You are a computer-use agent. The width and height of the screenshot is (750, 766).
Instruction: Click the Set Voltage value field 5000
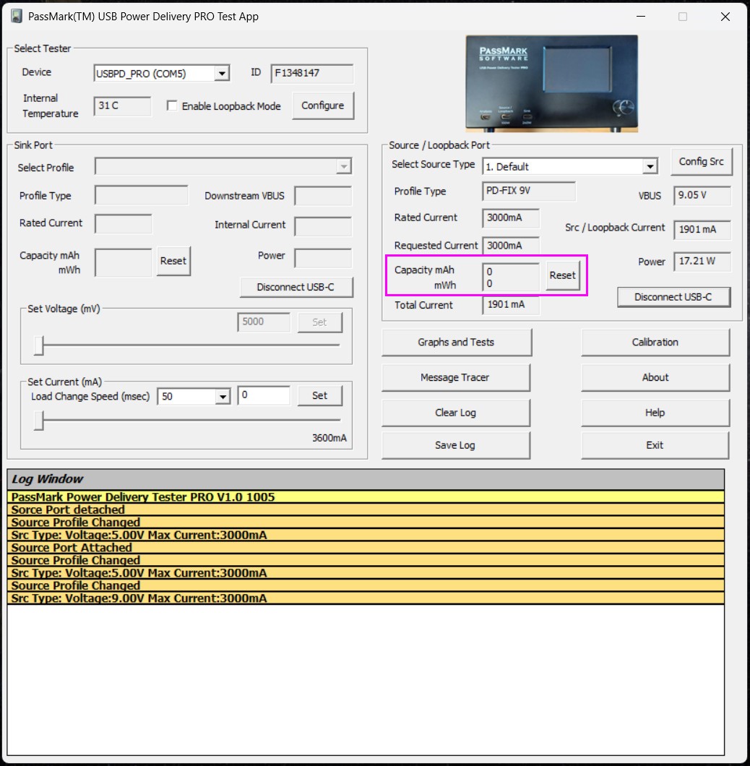tap(264, 322)
